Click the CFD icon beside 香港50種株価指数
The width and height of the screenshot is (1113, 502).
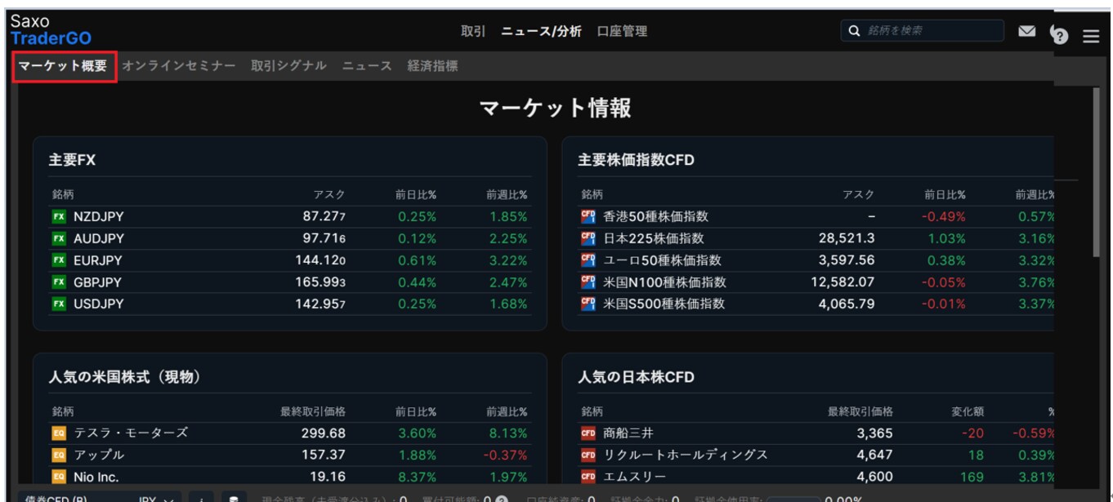(588, 216)
